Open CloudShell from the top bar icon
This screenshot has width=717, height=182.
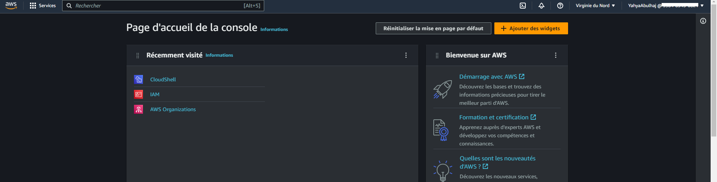(523, 6)
